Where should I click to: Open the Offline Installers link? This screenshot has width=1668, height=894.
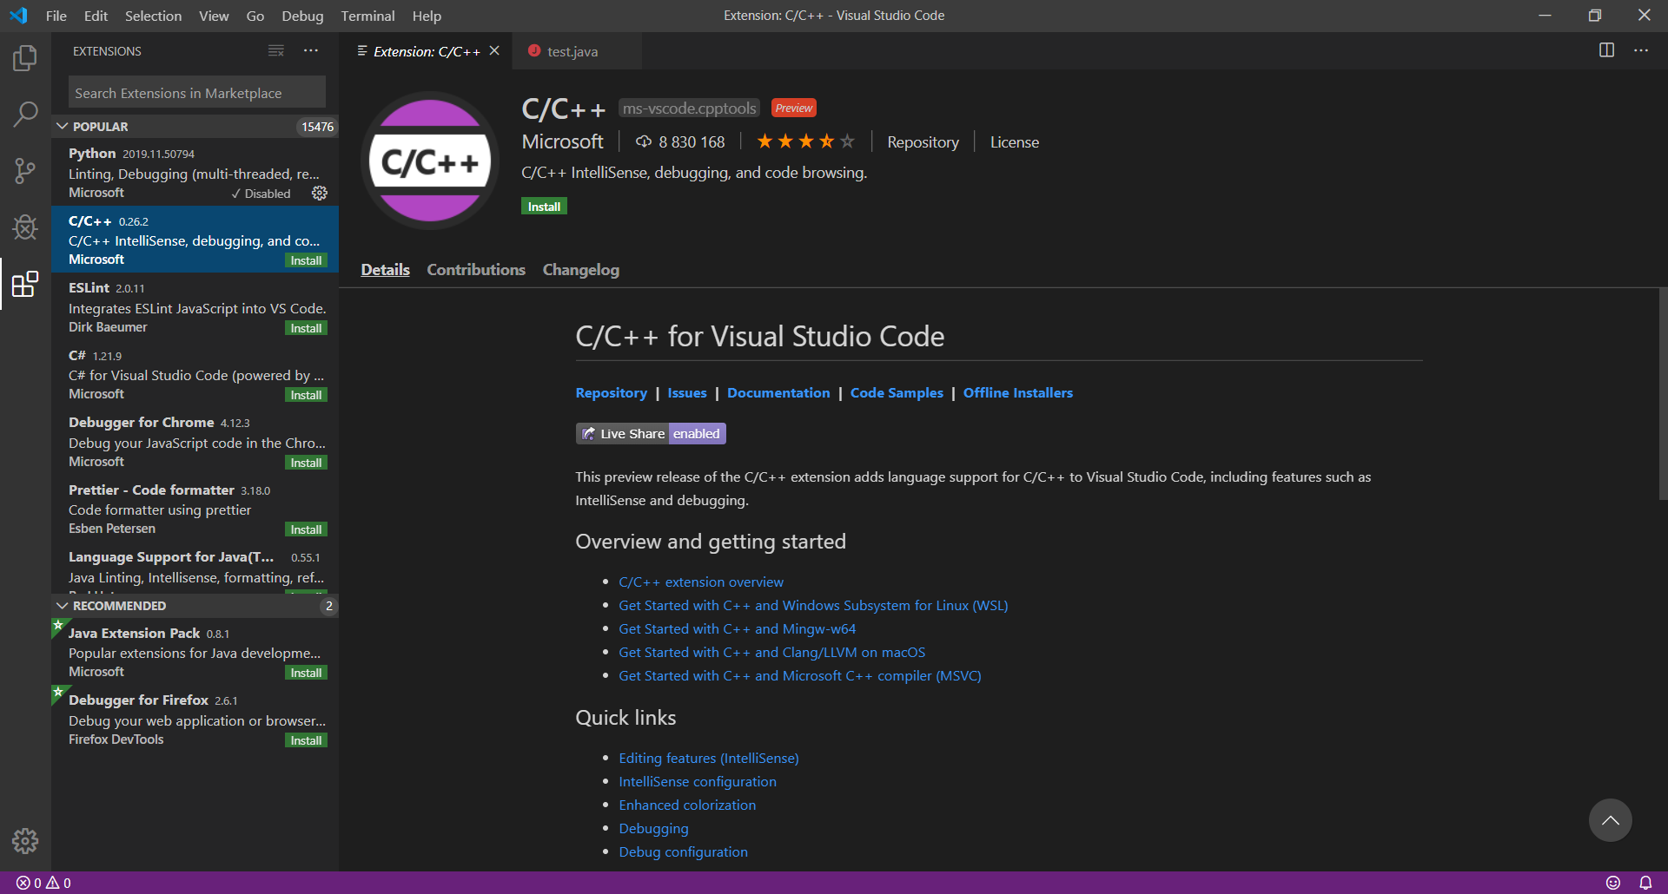point(1017,393)
